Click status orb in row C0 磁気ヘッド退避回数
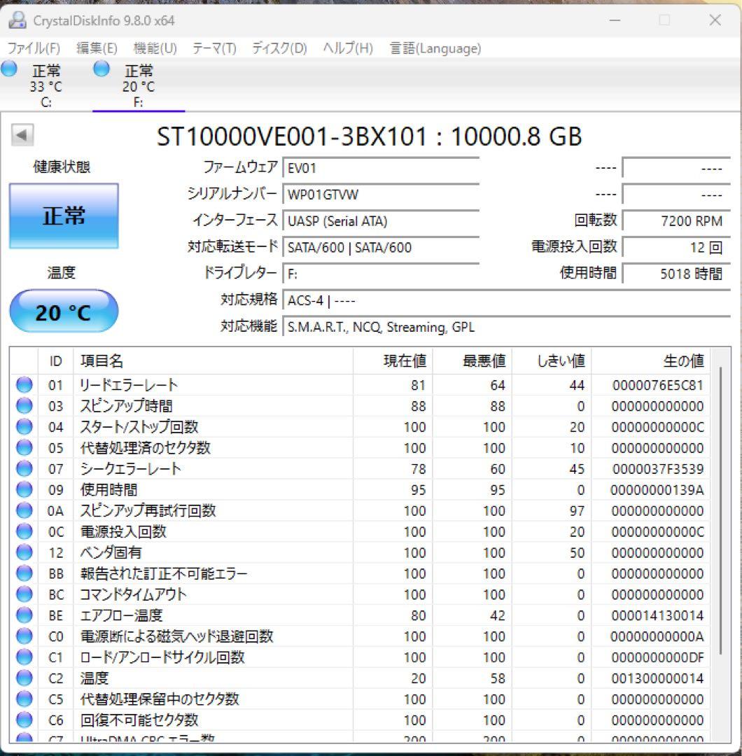 (24, 636)
